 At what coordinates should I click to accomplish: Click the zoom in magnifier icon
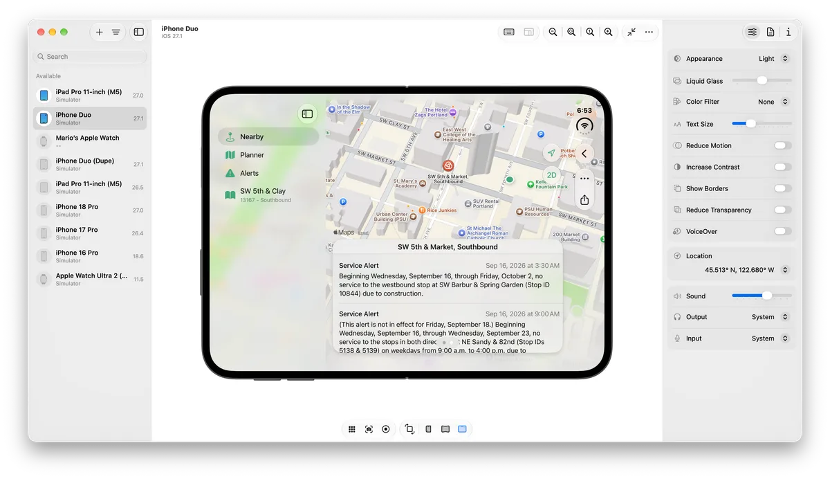pos(608,32)
